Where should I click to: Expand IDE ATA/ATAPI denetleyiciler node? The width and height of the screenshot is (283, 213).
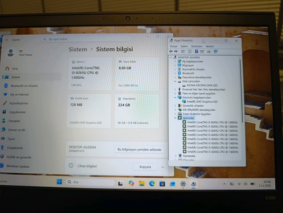tap(175, 110)
